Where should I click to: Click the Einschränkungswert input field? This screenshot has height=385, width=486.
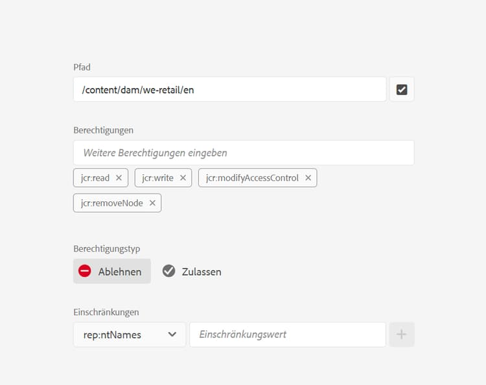[288, 335]
